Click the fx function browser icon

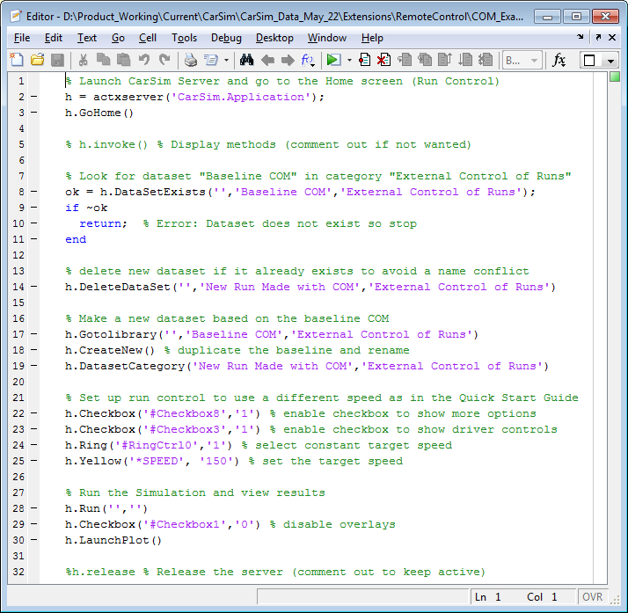pyautogui.click(x=559, y=60)
